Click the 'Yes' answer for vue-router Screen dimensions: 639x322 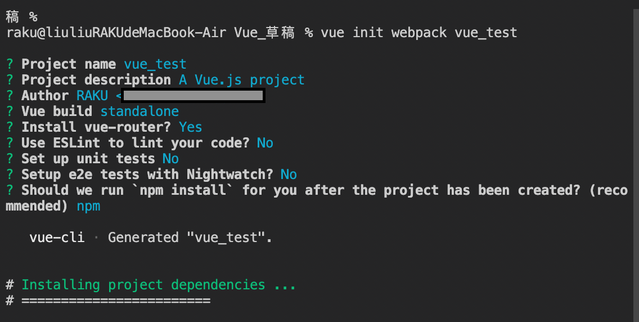click(191, 127)
